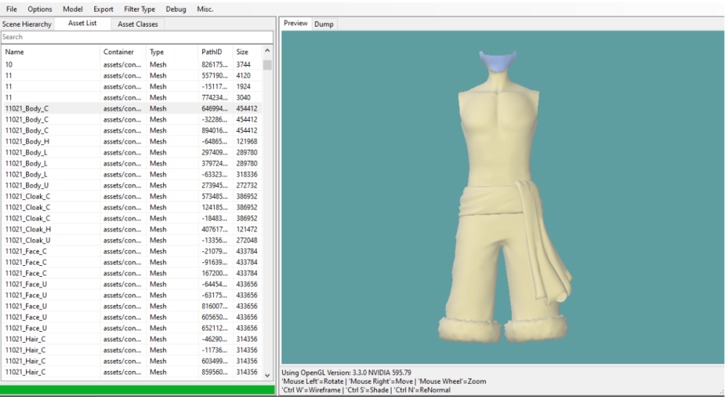This screenshot has height=397, width=725.
Task: Select asset 11 with size 3040
Action: (131, 98)
